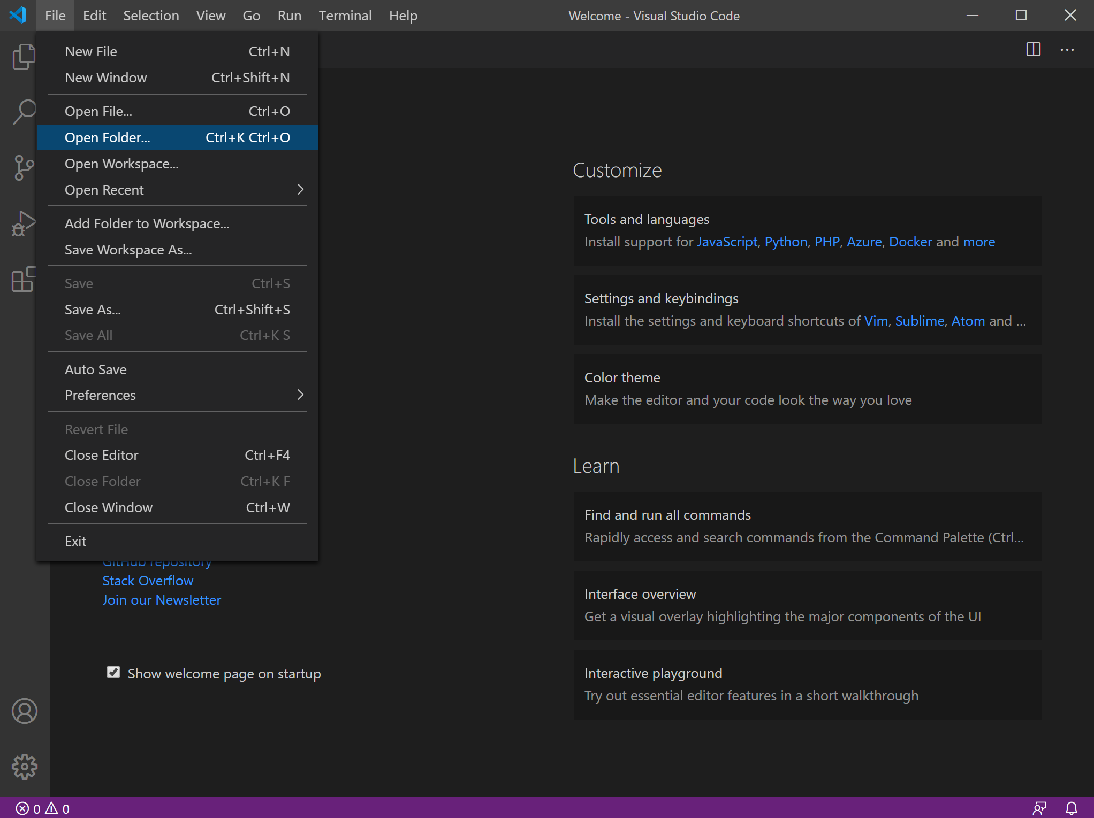Image resolution: width=1094 pixels, height=818 pixels.
Task: Click the JavaScript language link
Action: click(727, 242)
